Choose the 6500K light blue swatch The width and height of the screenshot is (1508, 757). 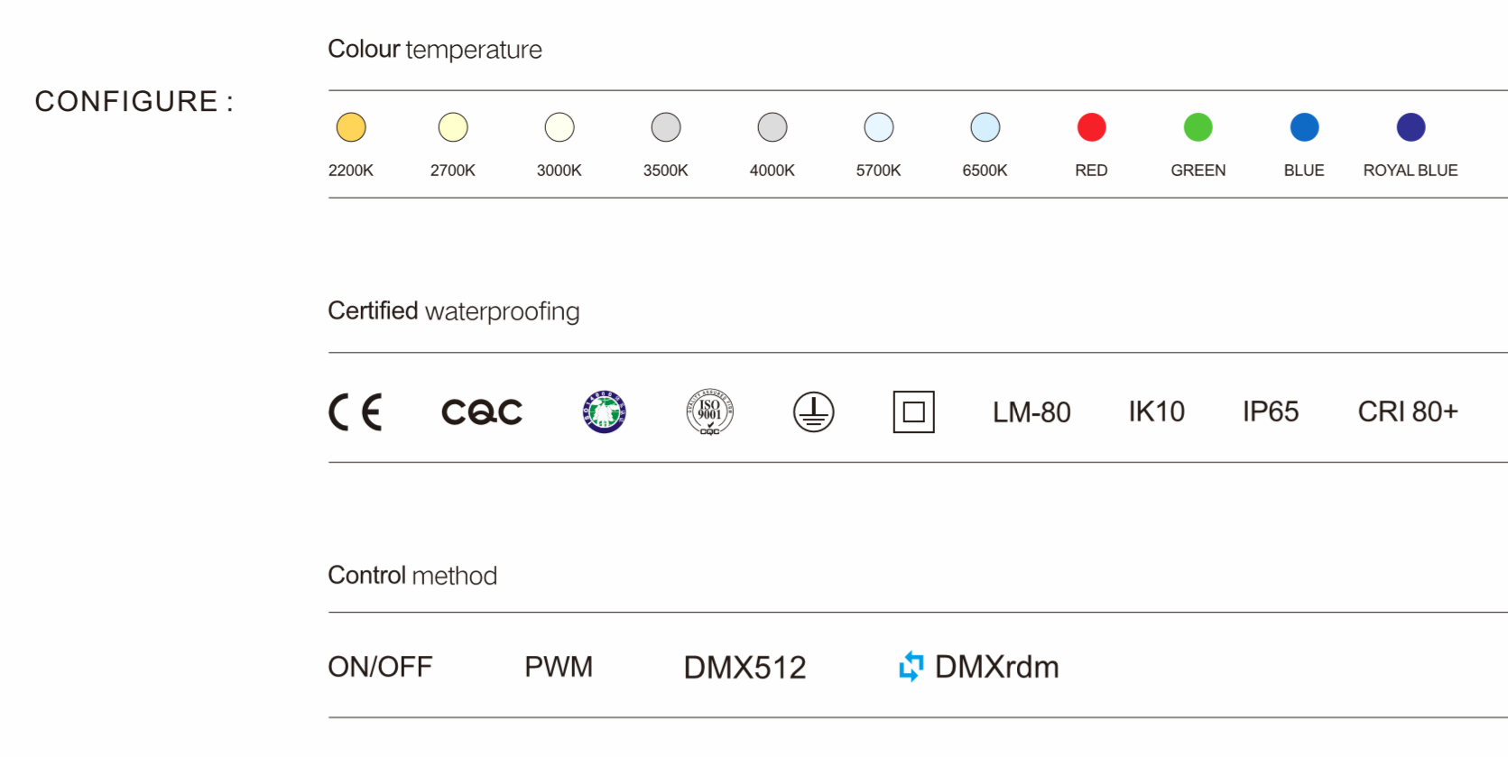click(985, 127)
